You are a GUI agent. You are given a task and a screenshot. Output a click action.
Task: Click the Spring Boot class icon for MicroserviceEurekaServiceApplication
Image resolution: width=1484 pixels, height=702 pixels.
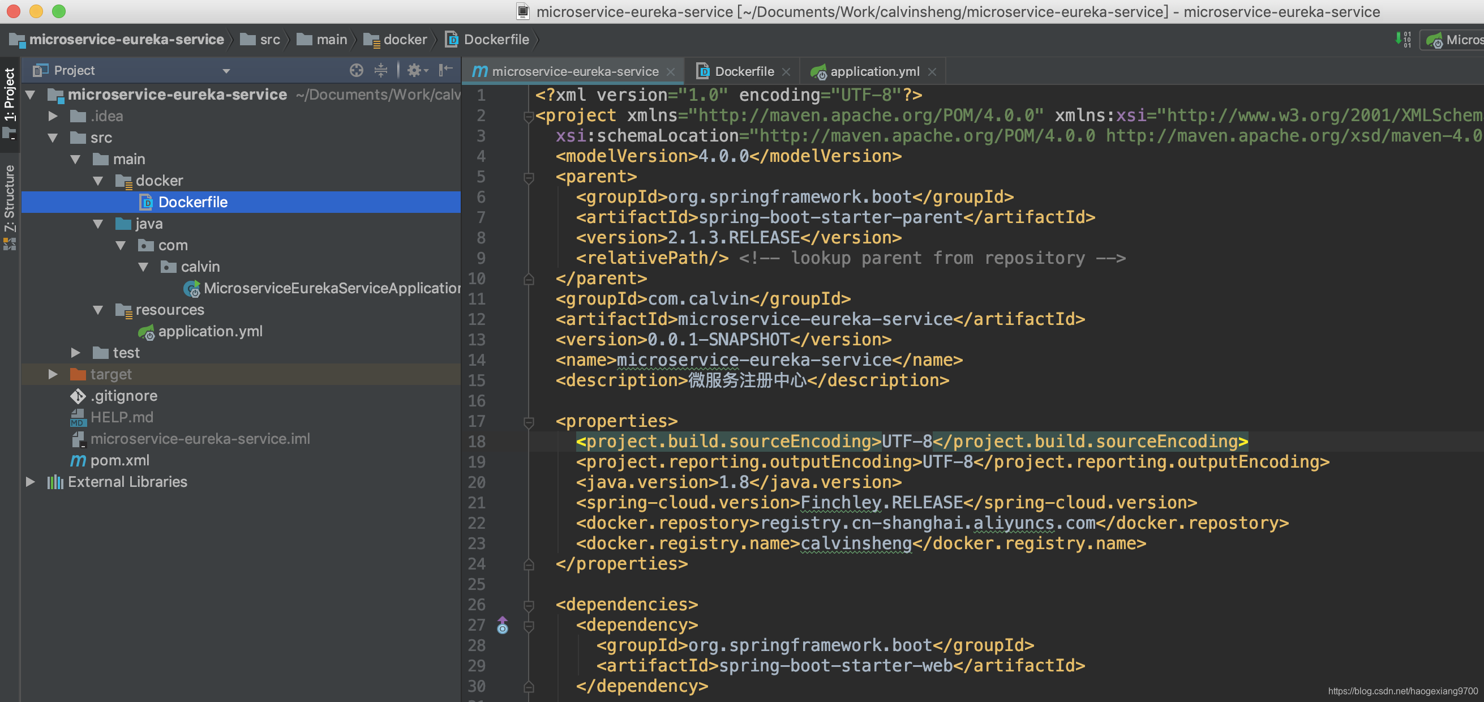[x=192, y=288]
